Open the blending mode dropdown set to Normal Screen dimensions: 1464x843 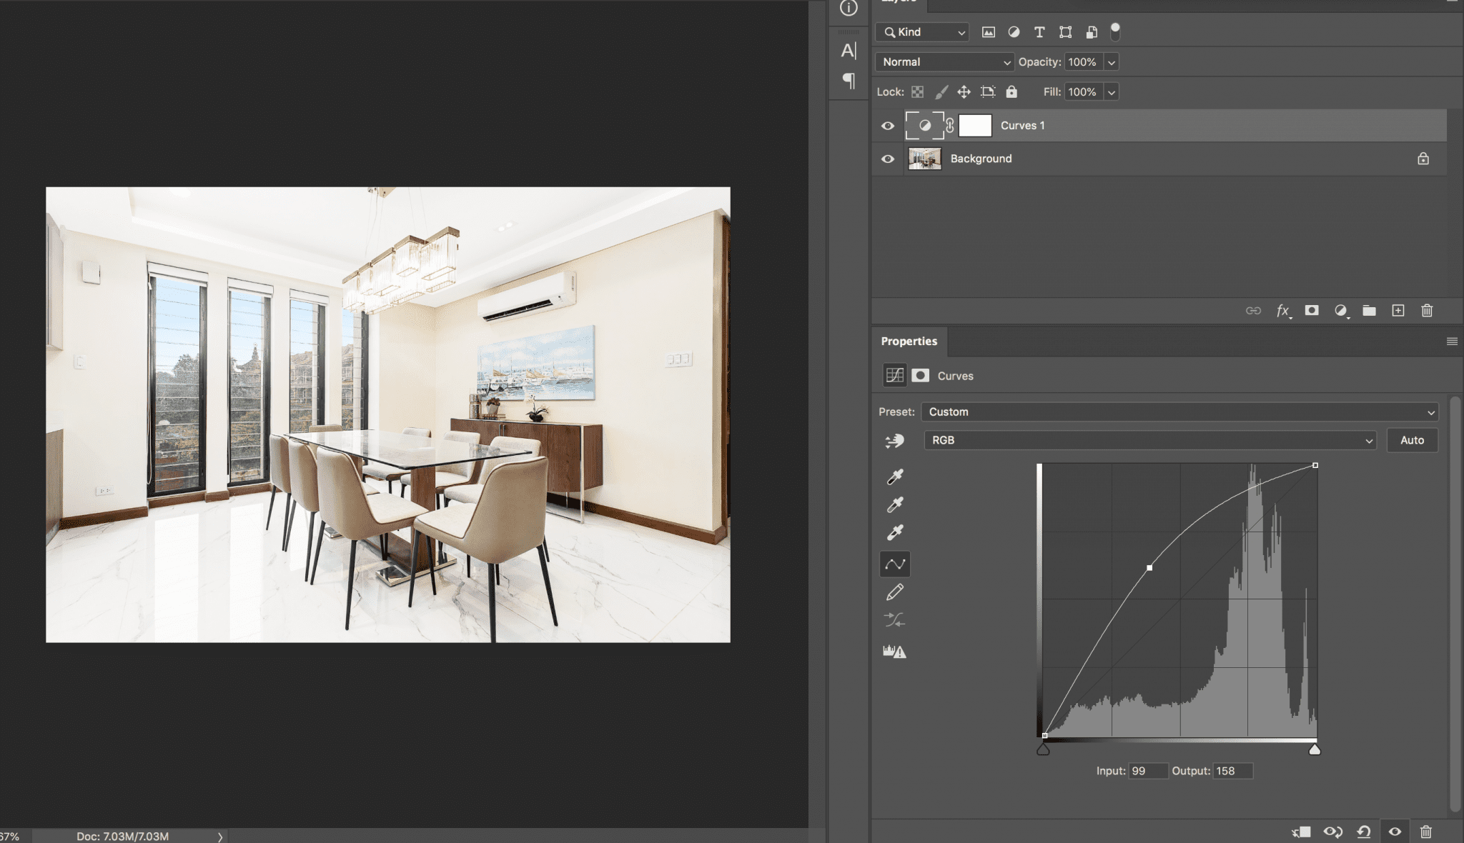point(943,62)
